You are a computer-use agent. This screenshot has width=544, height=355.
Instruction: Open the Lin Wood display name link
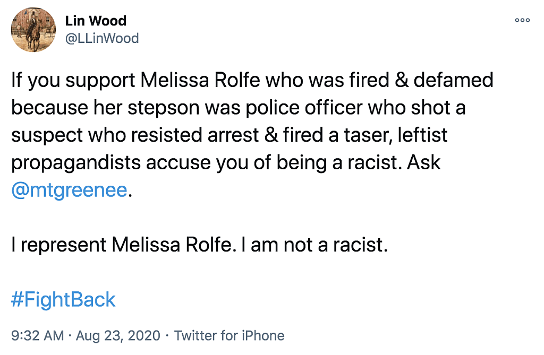click(96, 21)
